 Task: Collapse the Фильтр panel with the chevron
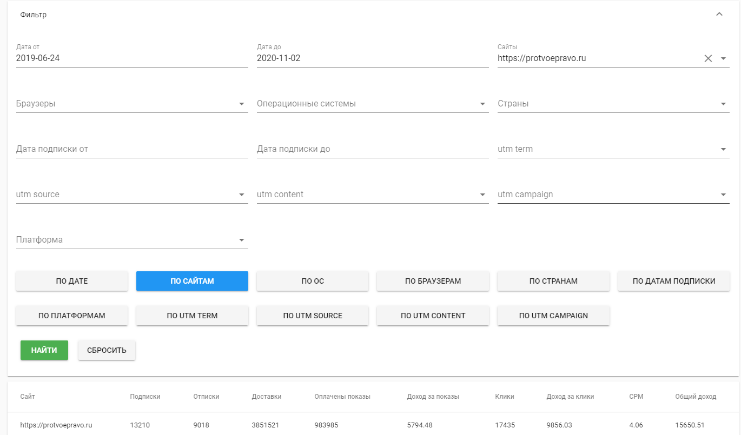coord(719,15)
